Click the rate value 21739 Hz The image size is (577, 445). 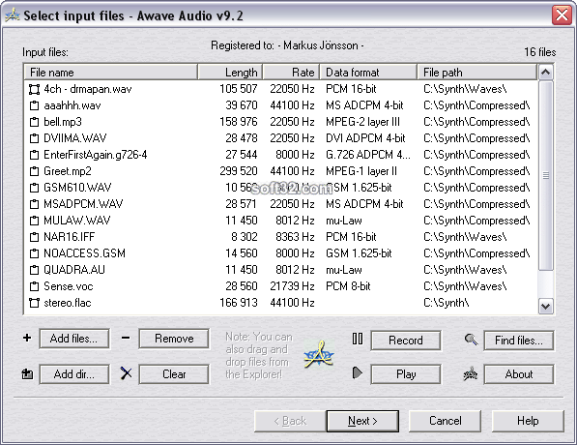pos(292,286)
